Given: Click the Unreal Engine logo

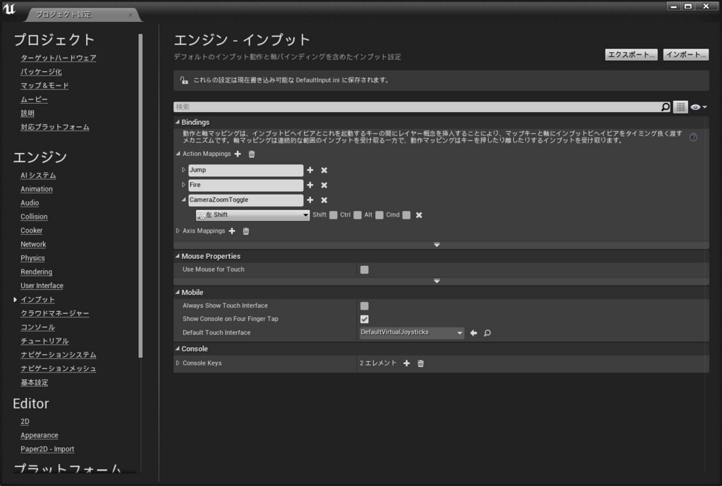Looking at the screenshot, I should (8, 8).
